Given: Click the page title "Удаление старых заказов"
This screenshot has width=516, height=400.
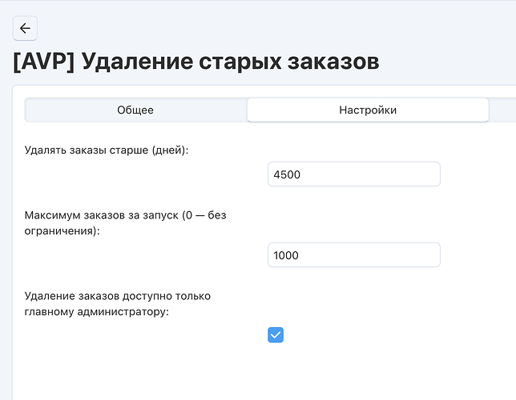Looking at the screenshot, I should click(x=231, y=62).
